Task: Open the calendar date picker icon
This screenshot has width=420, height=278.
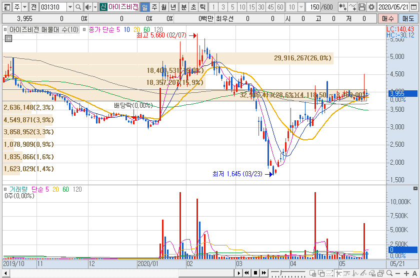Action: pyautogui.click(x=413, y=7)
